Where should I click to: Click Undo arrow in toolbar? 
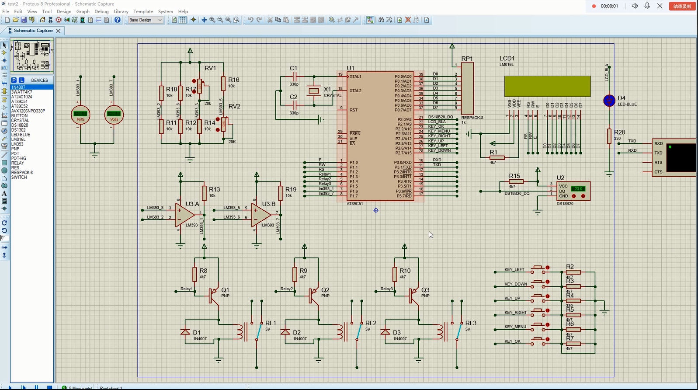click(x=250, y=20)
